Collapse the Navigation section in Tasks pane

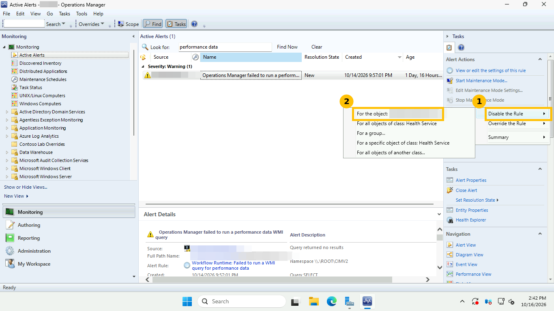(540, 234)
